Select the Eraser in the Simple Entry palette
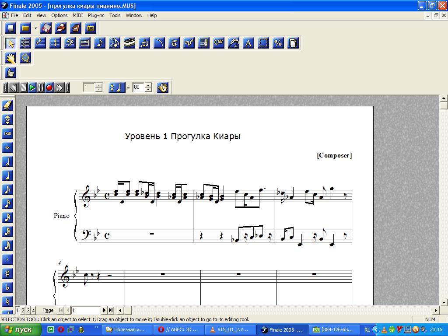 coord(8,105)
